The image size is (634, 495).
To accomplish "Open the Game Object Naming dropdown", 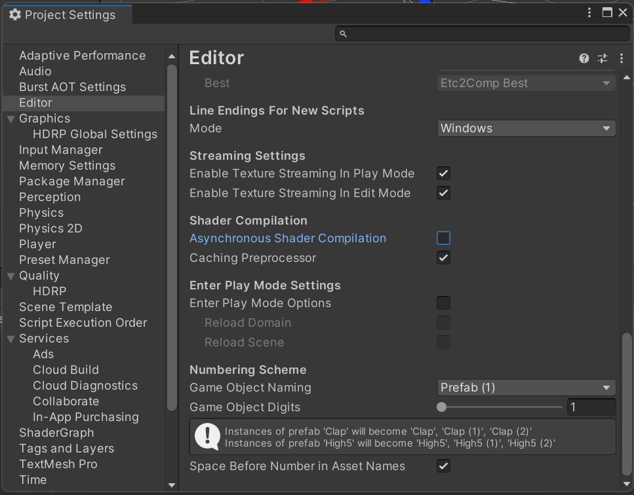I will tap(526, 388).
